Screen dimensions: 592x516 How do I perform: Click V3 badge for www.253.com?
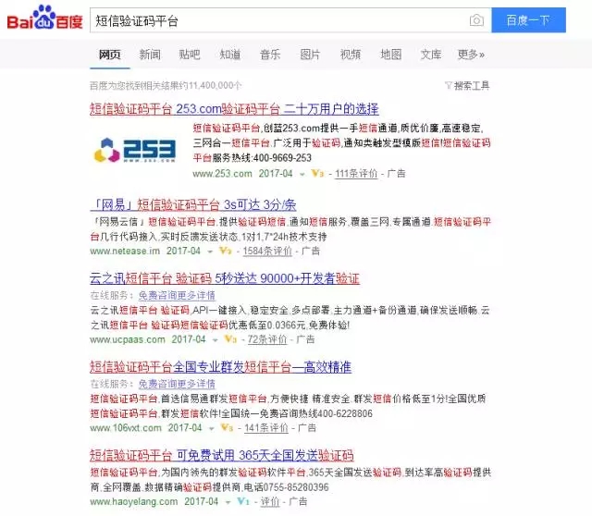pos(317,174)
